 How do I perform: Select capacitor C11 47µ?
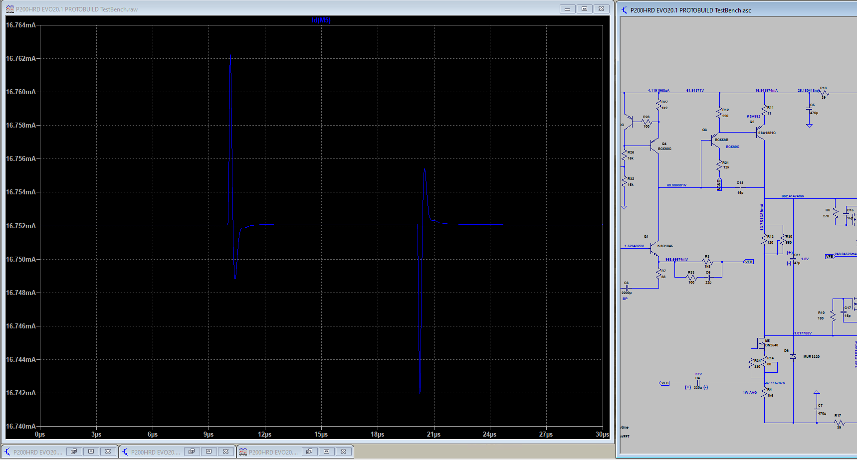tap(793, 259)
